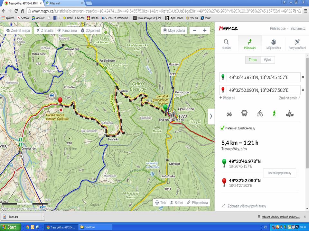Image resolution: width=309 pixels, height=231 pixels.
Task: Collapse the side panel with arrow handle
Action: click(211, 116)
